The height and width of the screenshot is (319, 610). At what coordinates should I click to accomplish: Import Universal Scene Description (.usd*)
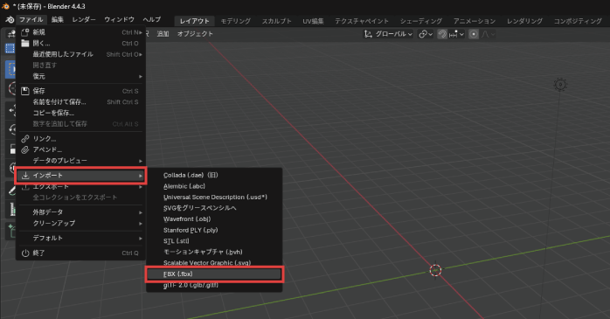click(214, 198)
